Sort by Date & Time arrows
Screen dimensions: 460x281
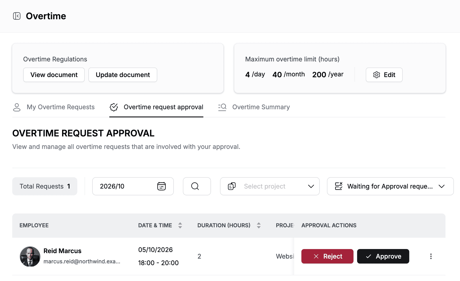[x=180, y=225]
